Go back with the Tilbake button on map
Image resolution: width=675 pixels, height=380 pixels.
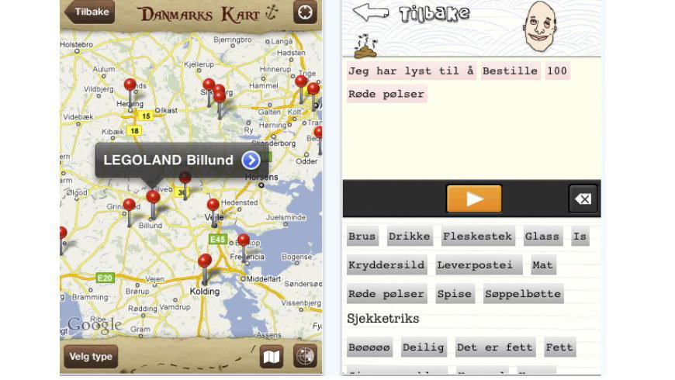point(90,12)
